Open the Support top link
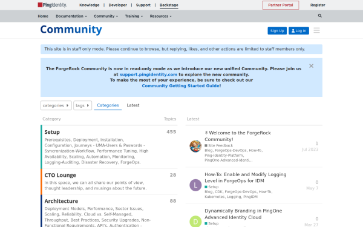 coord(143,5)
